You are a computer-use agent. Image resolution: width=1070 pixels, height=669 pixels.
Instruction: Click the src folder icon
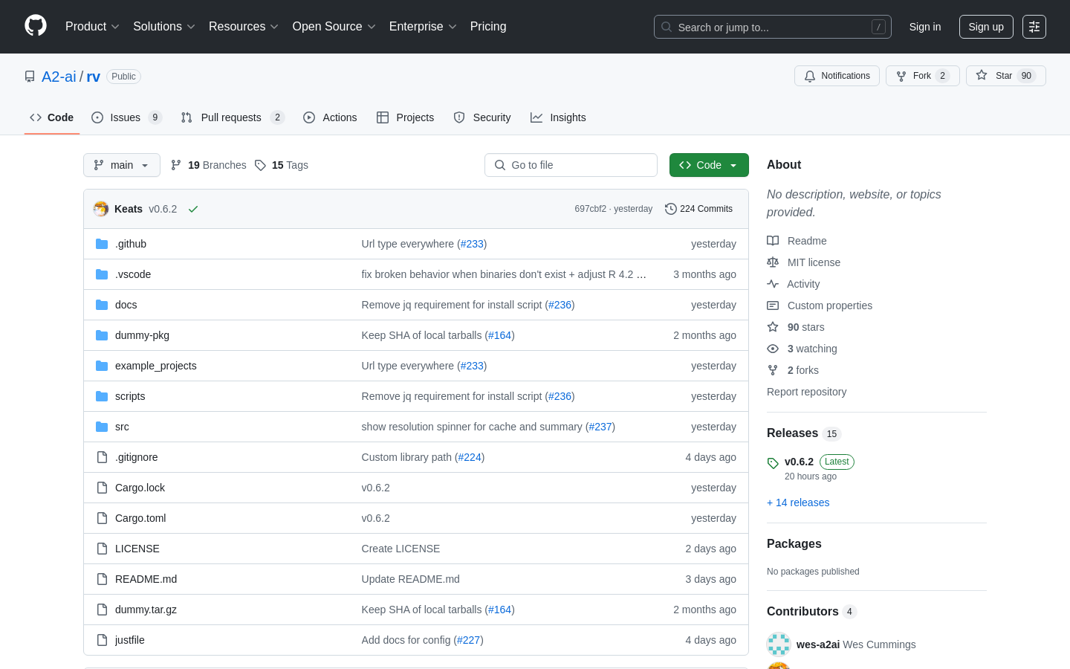(x=102, y=427)
